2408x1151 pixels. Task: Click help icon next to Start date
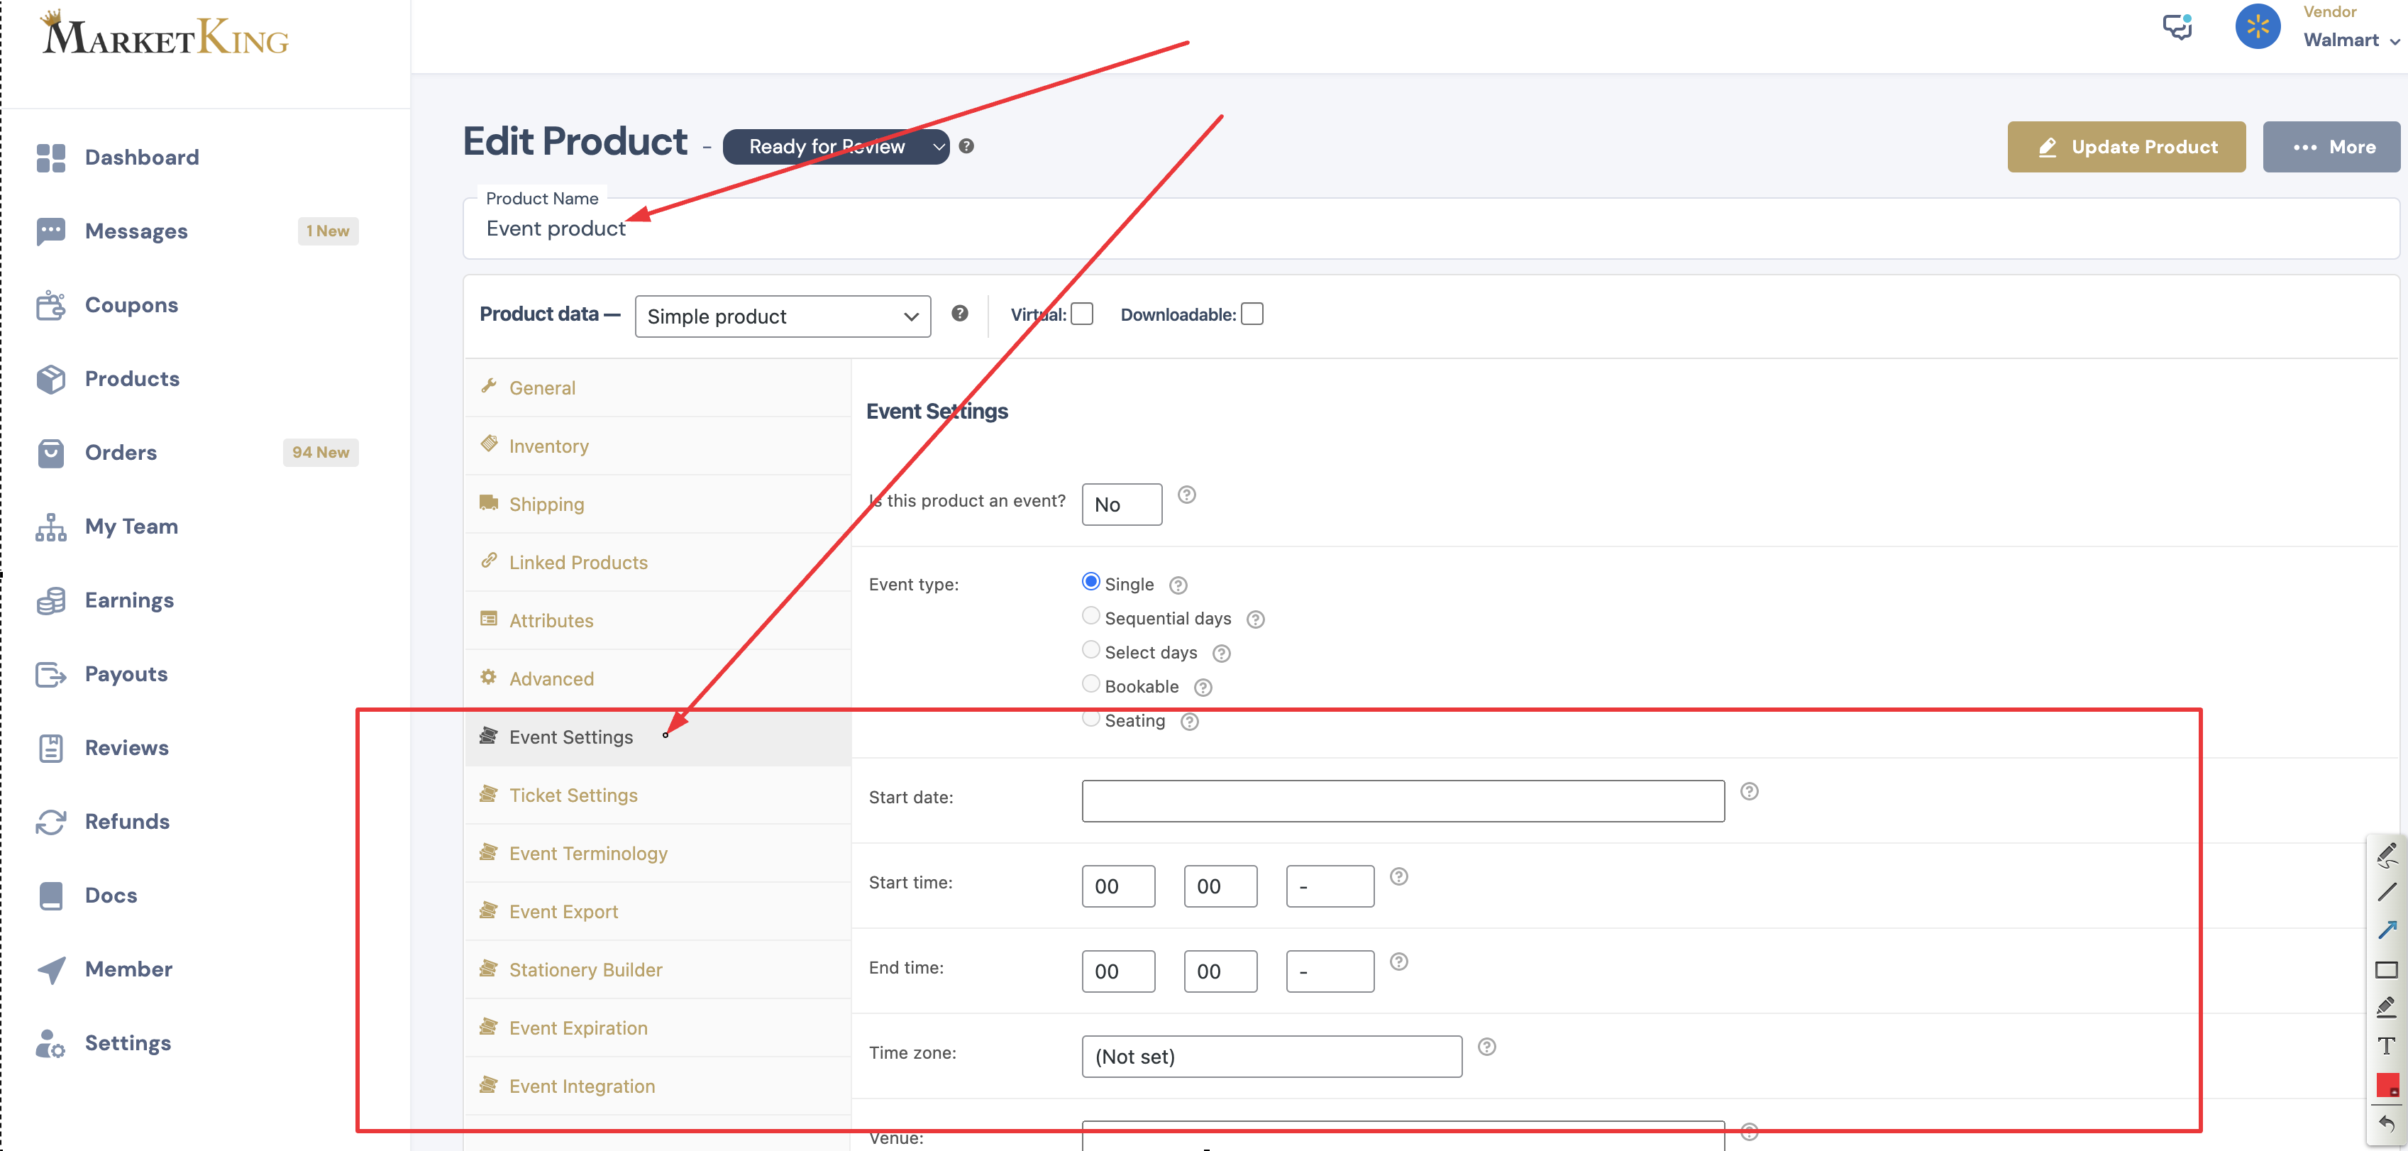tap(1749, 791)
